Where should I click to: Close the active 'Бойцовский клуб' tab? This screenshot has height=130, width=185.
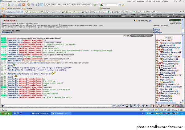(x=22, y=12)
